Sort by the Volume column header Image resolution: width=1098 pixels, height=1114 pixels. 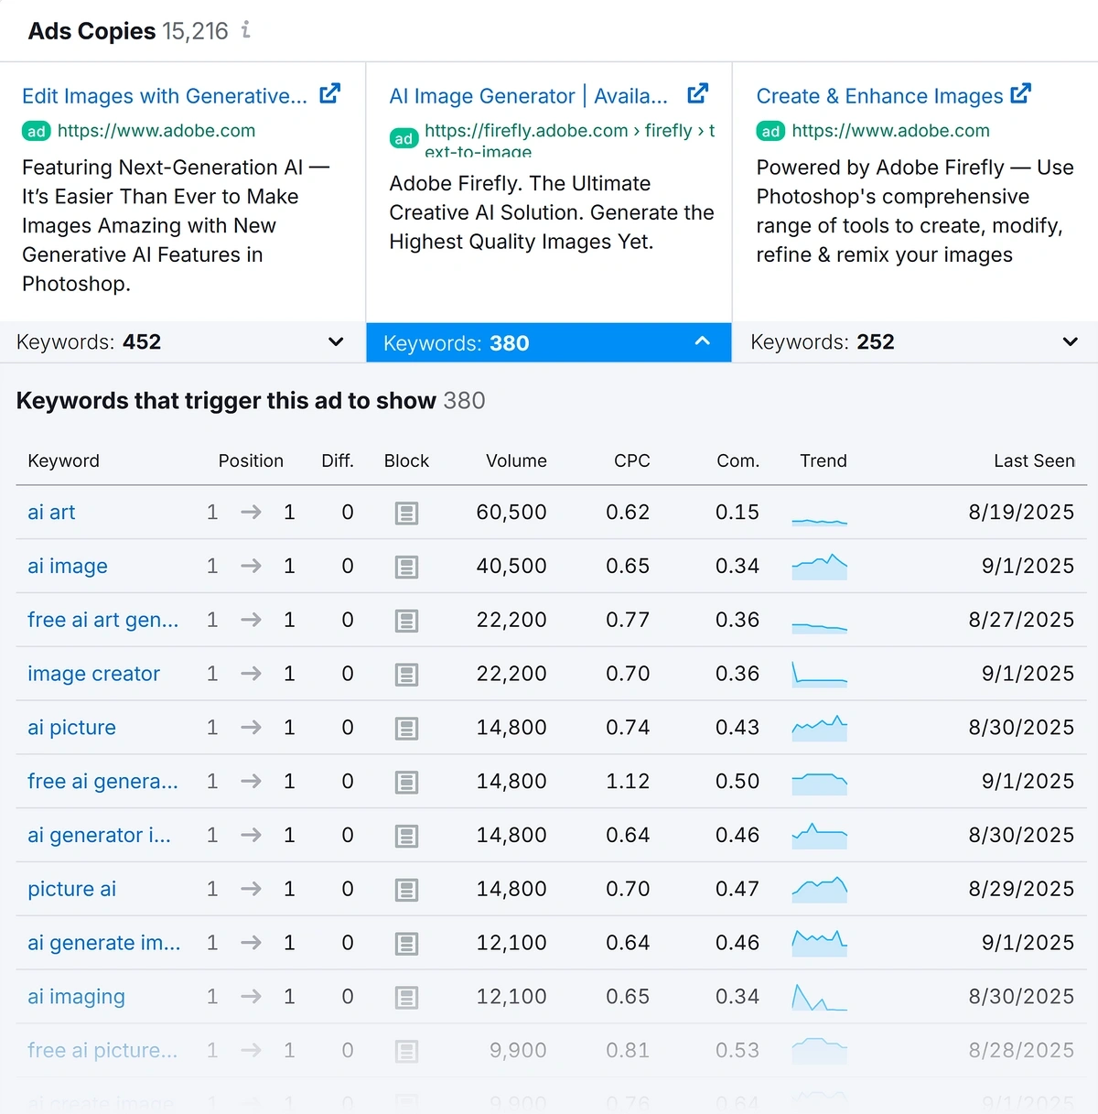coord(516,460)
